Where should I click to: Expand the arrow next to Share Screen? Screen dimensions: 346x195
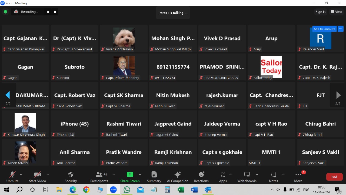coord(140,174)
